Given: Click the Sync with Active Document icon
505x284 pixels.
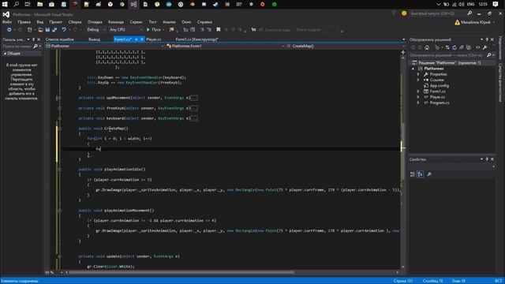Looking at the screenshot, I should click(447, 47).
